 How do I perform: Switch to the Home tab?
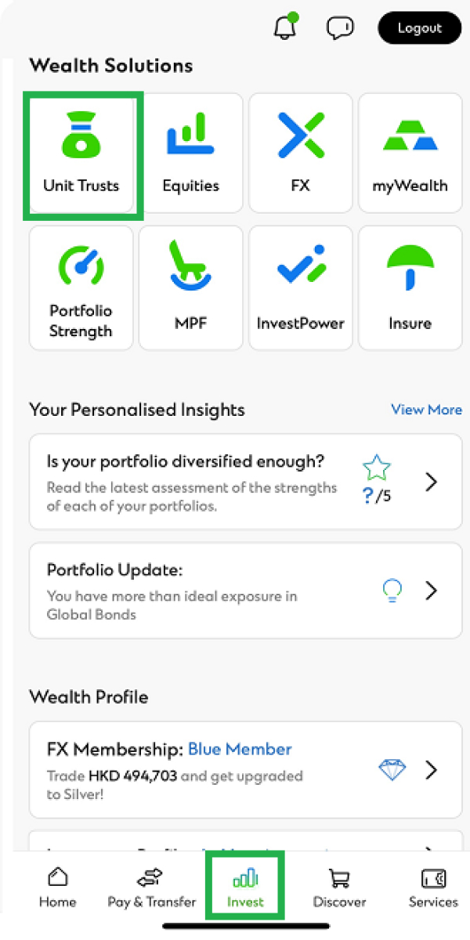click(x=58, y=888)
